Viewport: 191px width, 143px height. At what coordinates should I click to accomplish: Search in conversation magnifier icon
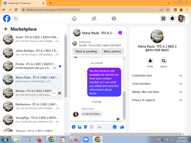click(x=163, y=61)
